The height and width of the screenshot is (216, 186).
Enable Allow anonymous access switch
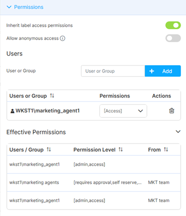coord(173,38)
